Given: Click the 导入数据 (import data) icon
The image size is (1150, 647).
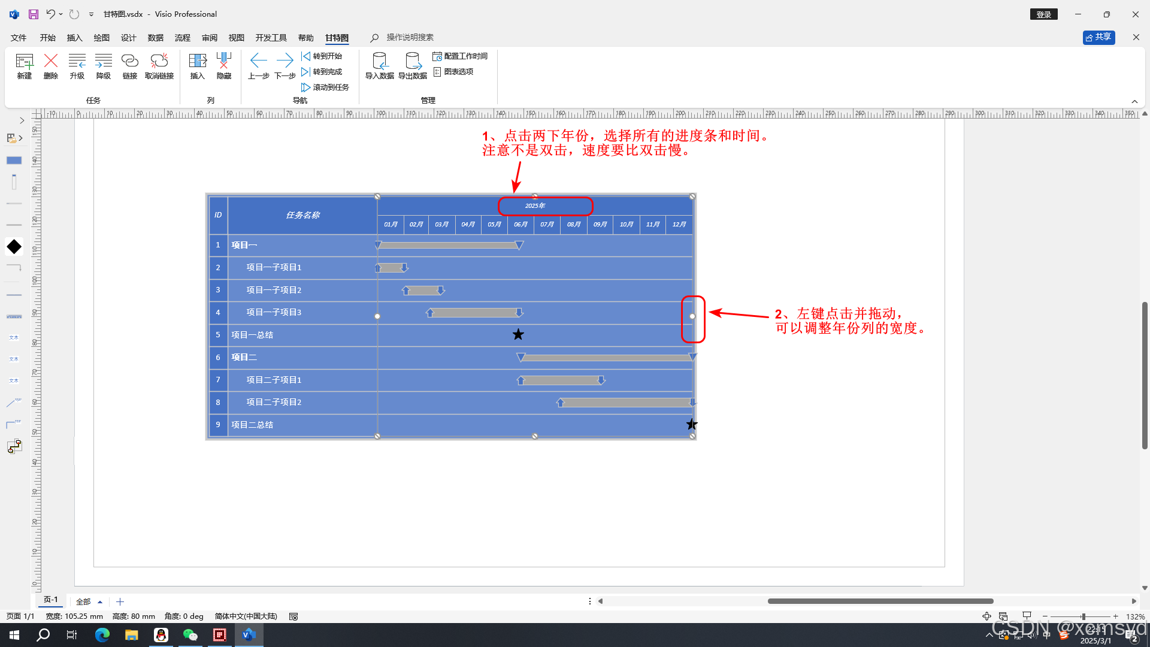Looking at the screenshot, I should point(379,61).
